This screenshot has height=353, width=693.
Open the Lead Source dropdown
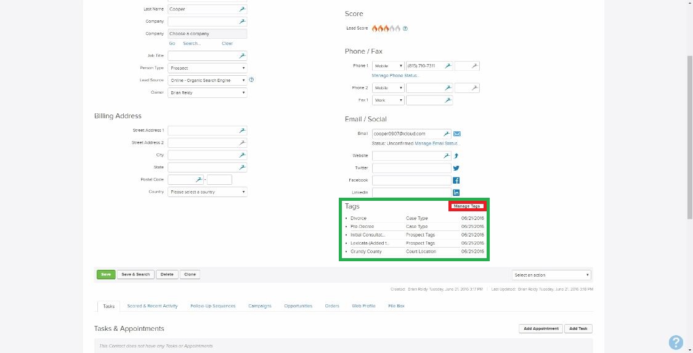(x=207, y=81)
